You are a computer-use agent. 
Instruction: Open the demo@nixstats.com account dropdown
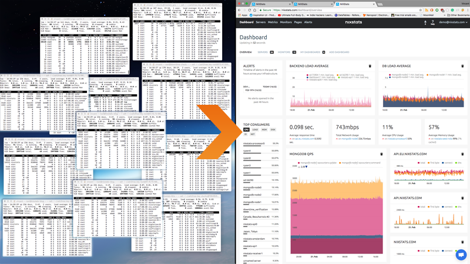tap(453, 22)
